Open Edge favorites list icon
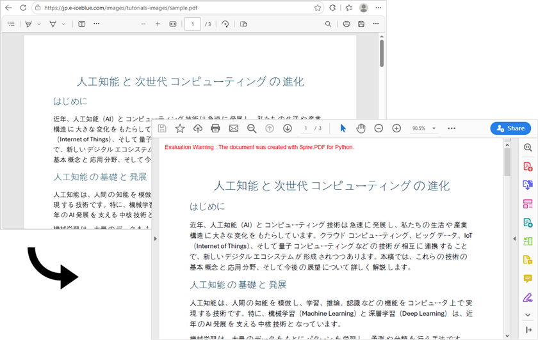 tap(349, 8)
